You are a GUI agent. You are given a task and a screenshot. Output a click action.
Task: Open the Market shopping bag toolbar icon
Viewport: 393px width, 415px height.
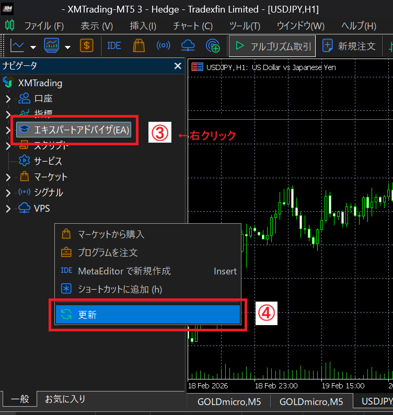138,46
